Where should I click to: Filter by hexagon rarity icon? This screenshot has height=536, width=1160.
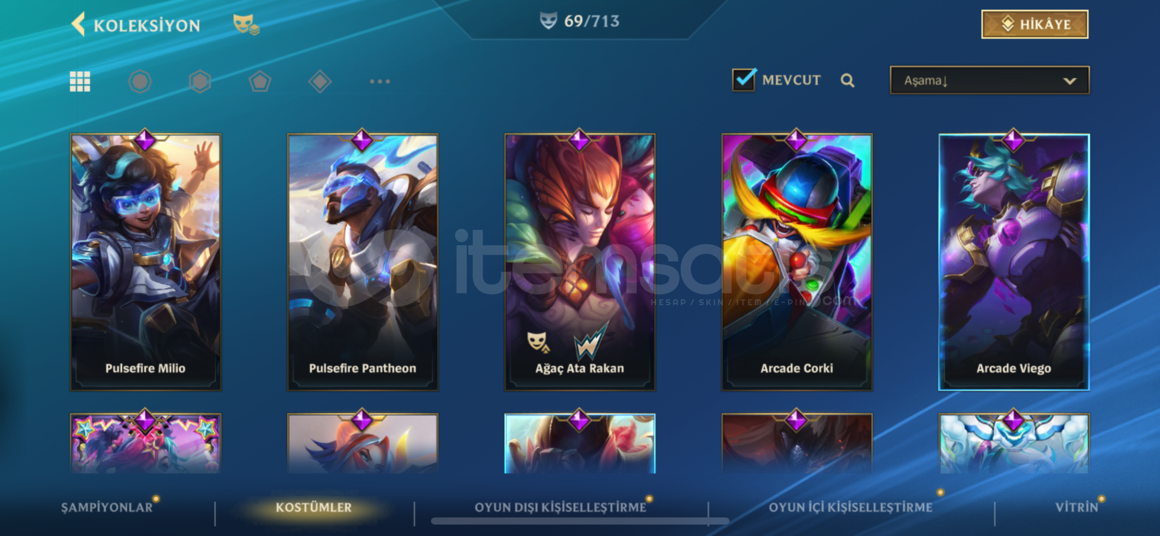(x=200, y=81)
